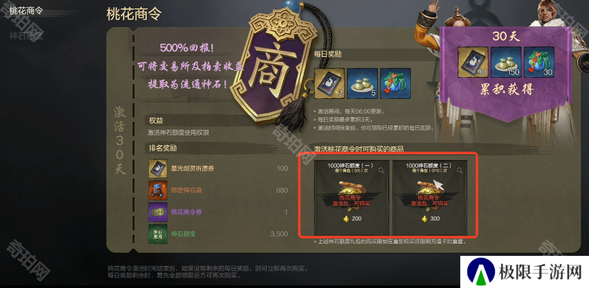This screenshot has width=589, height=288.
Task: Click the 30天 cumulative gift pouch showing 30
Action: [x=539, y=62]
